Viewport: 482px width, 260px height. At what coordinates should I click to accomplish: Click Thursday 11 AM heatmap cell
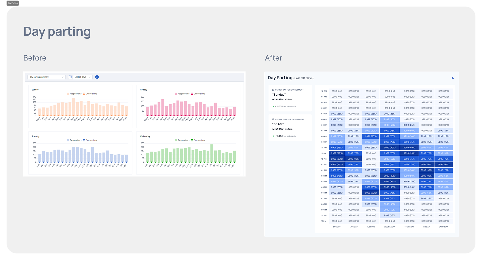tap(409, 153)
